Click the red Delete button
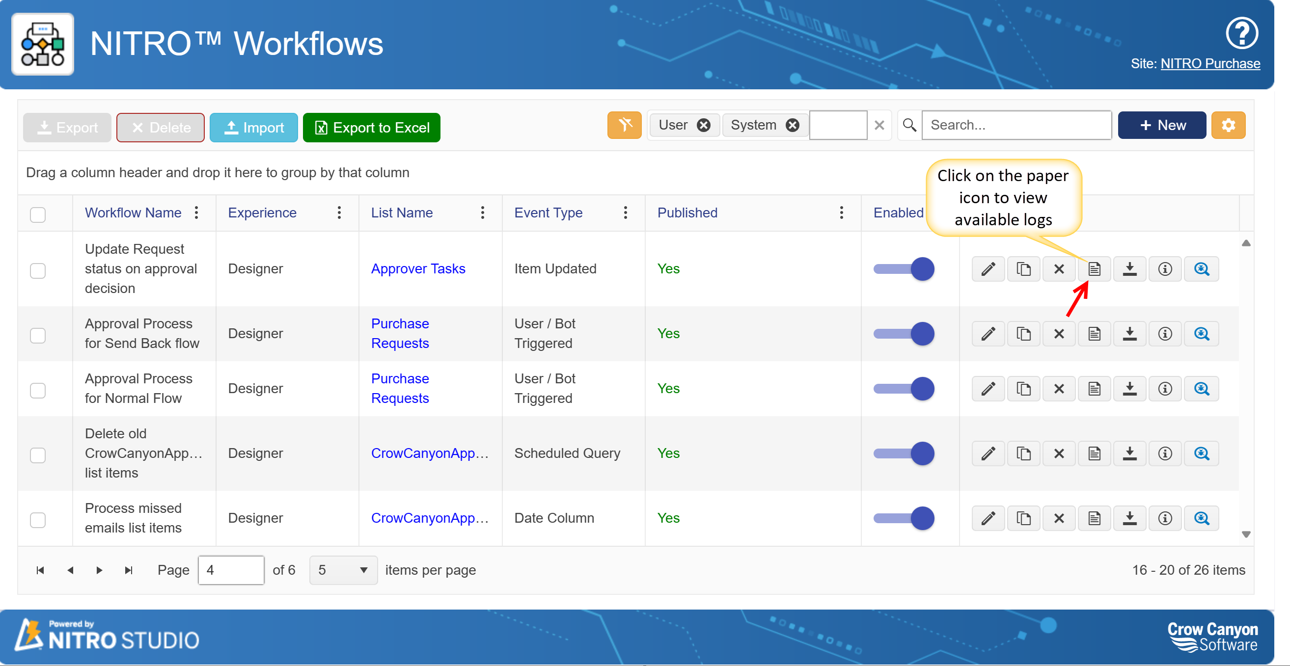This screenshot has width=1290, height=666. [x=160, y=128]
